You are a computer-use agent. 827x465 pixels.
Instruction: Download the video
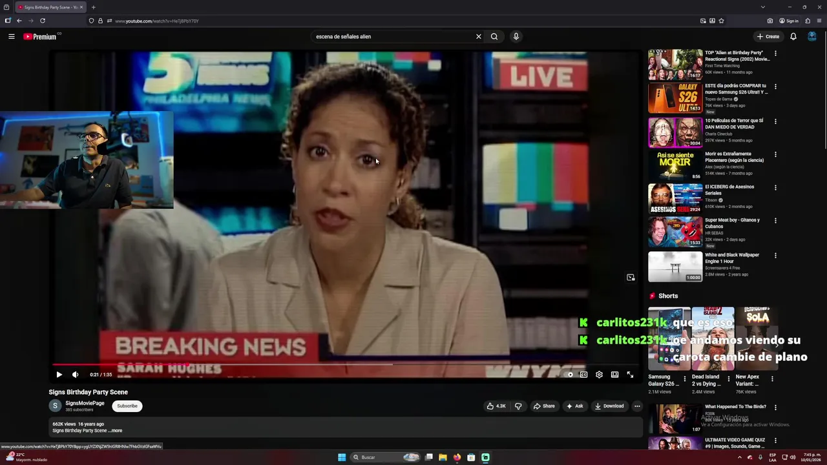click(x=609, y=406)
